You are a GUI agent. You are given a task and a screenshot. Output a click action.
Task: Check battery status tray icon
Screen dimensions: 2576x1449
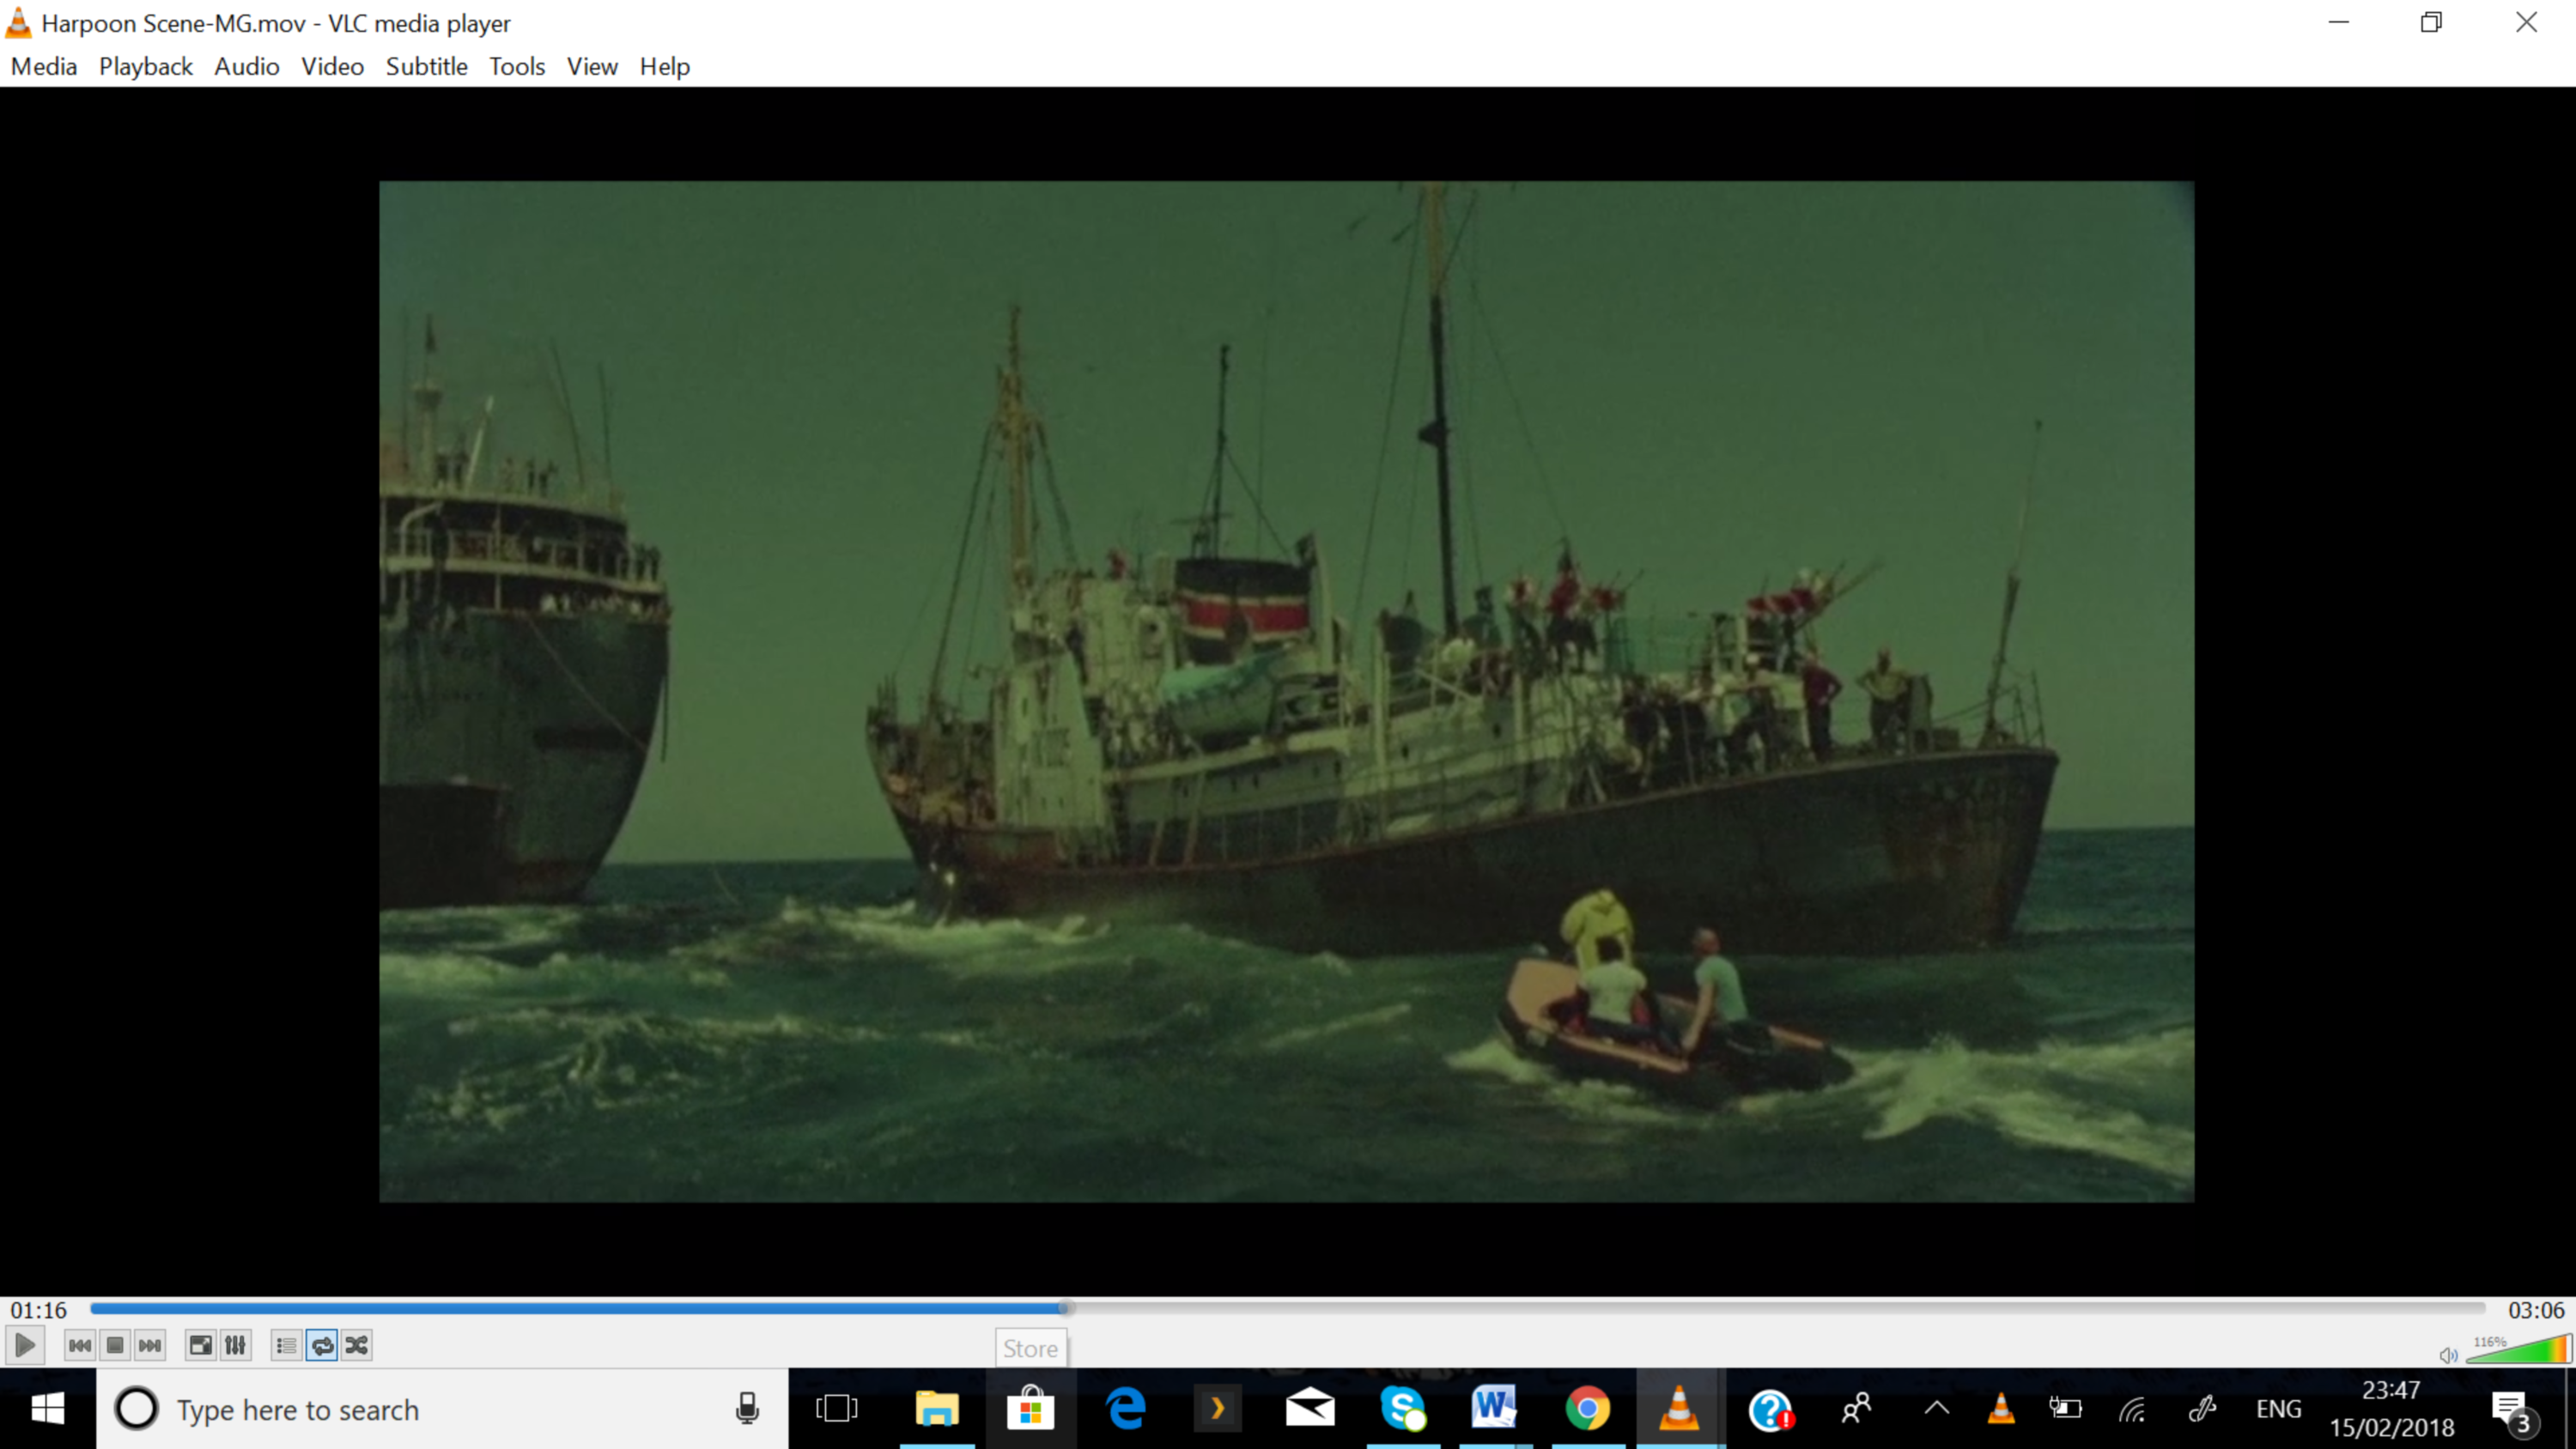(x=2066, y=1409)
